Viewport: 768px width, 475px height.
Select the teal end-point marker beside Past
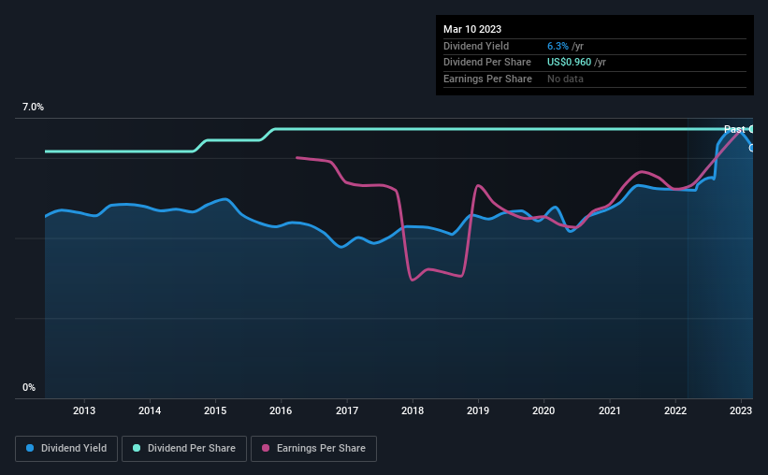752,129
